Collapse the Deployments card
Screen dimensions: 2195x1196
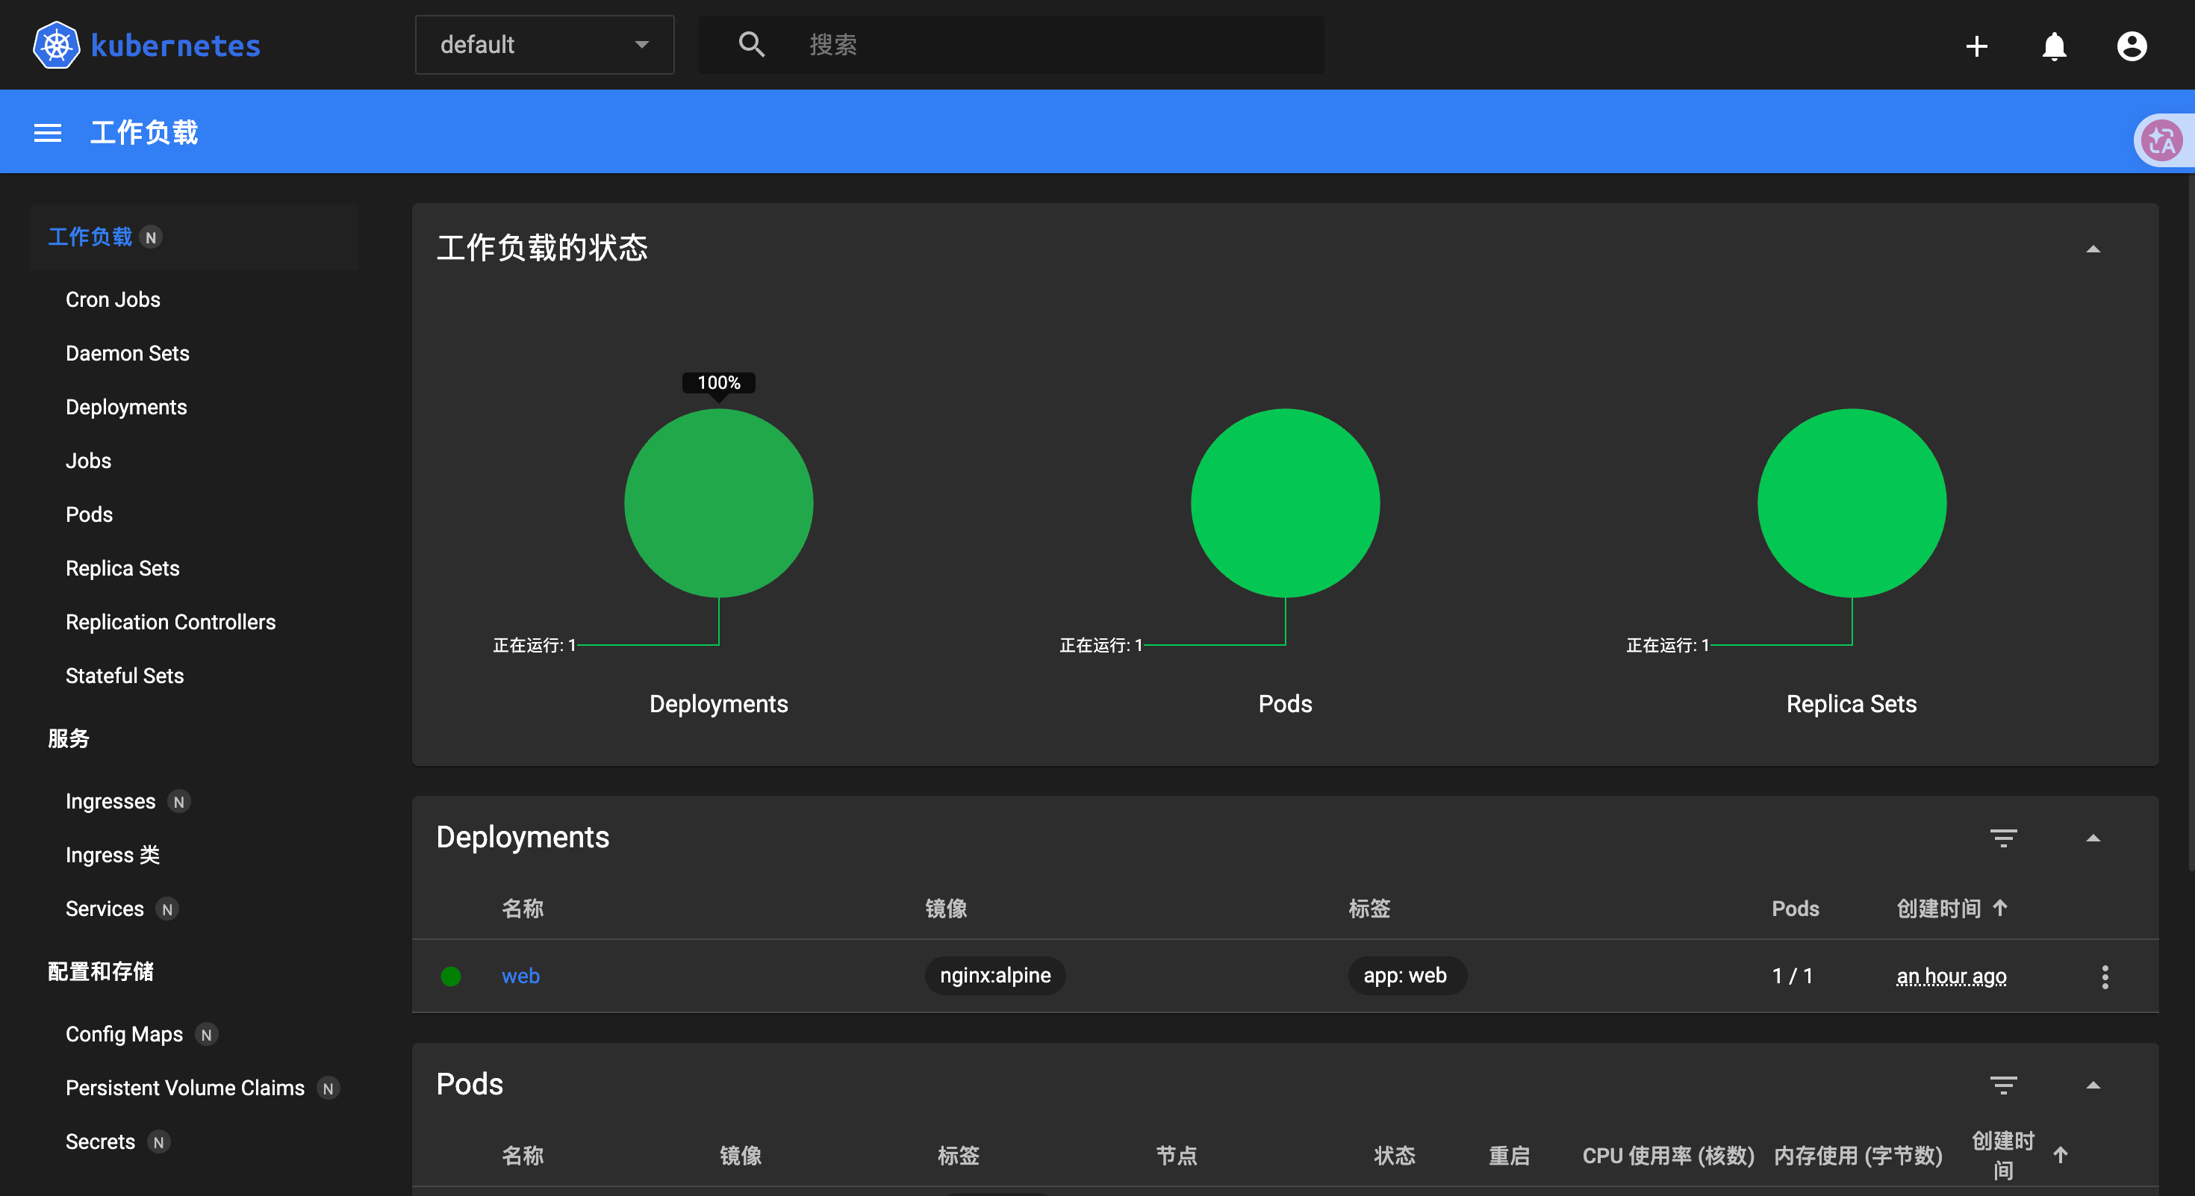[x=2093, y=839]
